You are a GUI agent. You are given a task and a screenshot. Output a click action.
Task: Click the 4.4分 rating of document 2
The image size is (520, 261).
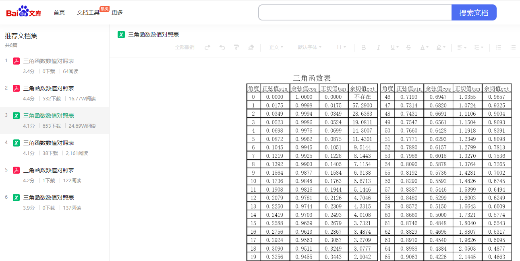tap(29, 99)
